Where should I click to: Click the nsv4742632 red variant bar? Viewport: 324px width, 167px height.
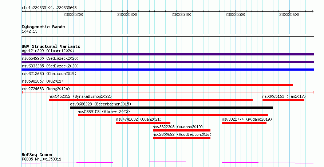point(143,123)
